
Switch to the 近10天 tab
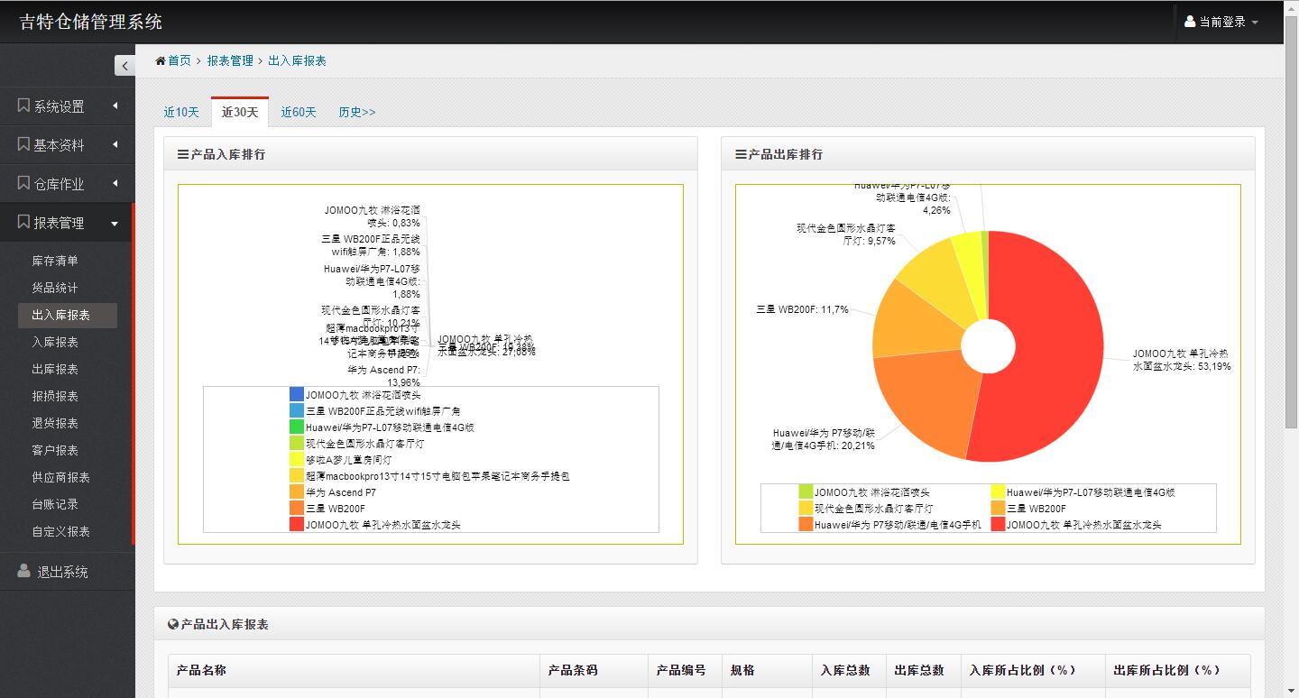[x=181, y=113]
